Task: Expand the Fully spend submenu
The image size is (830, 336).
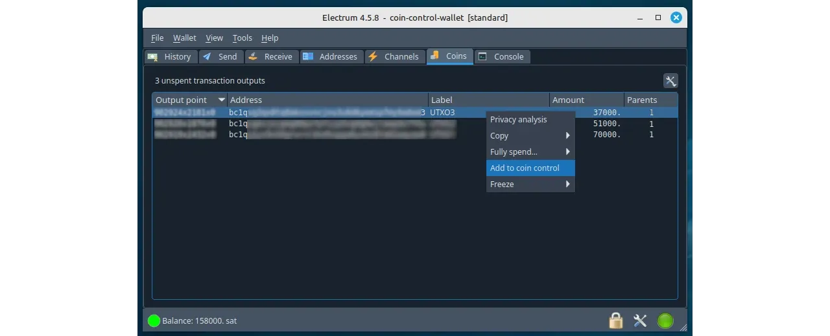Action: coord(530,151)
